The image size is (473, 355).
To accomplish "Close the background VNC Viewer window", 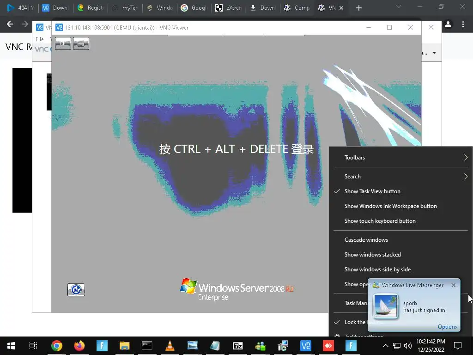I will (431, 27).
